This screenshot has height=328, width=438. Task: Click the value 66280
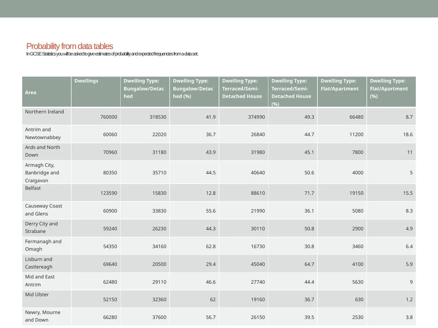click(x=110, y=317)
